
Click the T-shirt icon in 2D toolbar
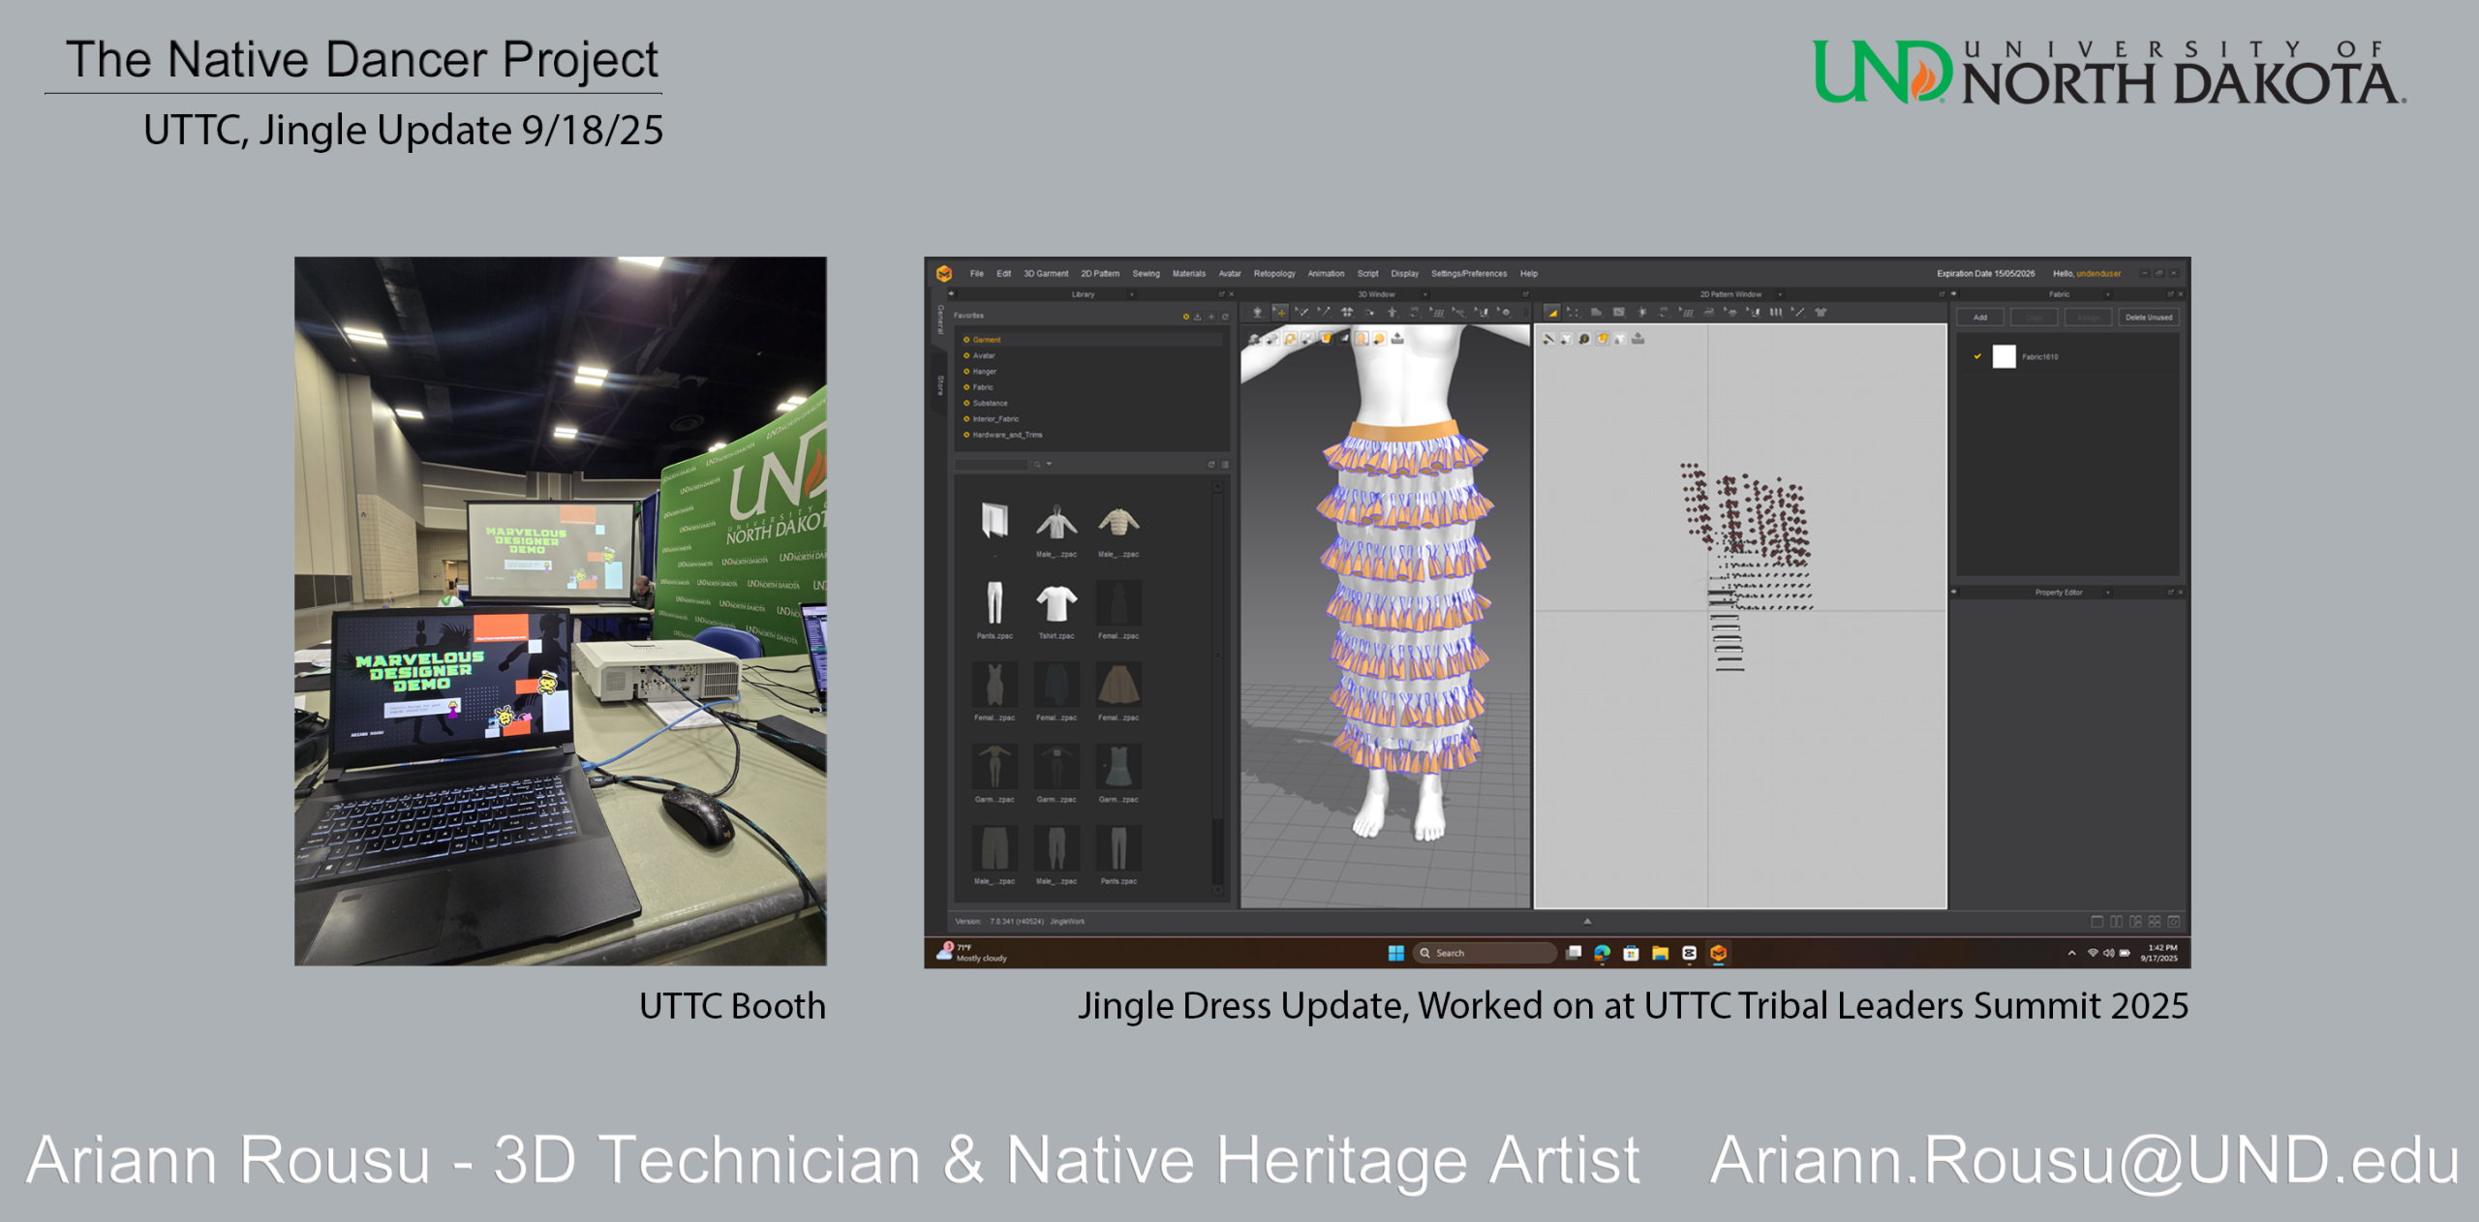tap(1821, 313)
